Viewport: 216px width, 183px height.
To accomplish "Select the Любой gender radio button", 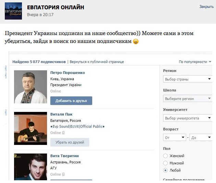I will pyautogui.click(x=166, y=170).
